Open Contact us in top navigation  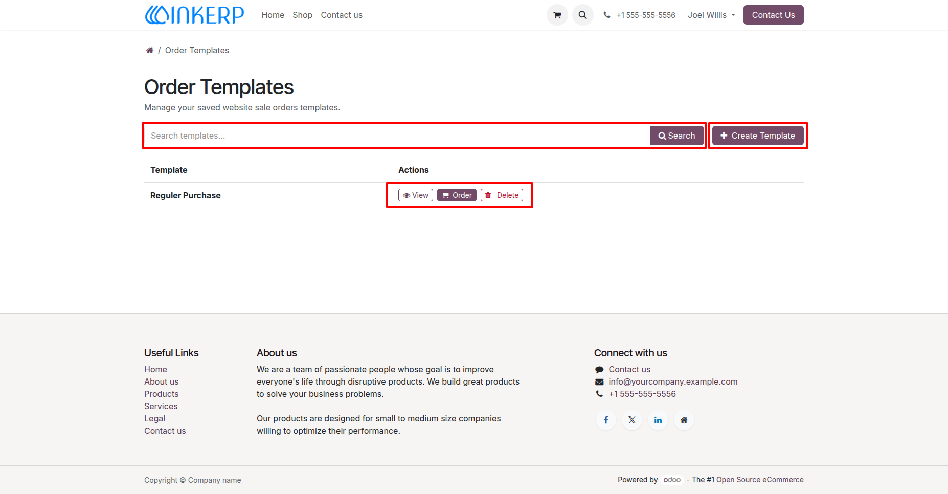coord(342,15)
